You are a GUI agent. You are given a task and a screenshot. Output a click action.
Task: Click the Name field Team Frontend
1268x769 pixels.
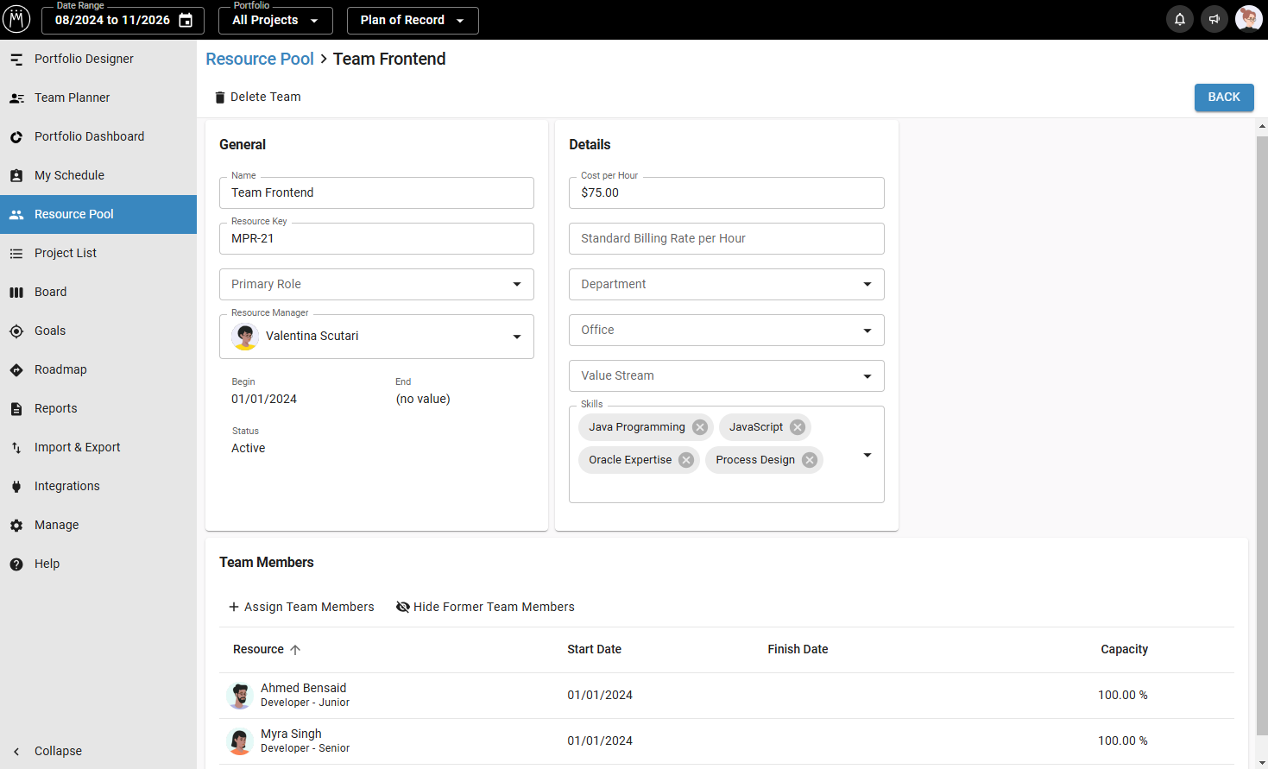[376, 192]
